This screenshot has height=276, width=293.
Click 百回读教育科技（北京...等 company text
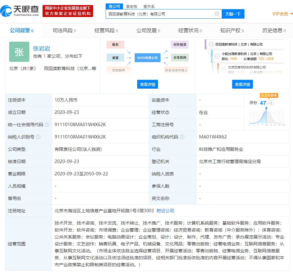tap(70, 68)
